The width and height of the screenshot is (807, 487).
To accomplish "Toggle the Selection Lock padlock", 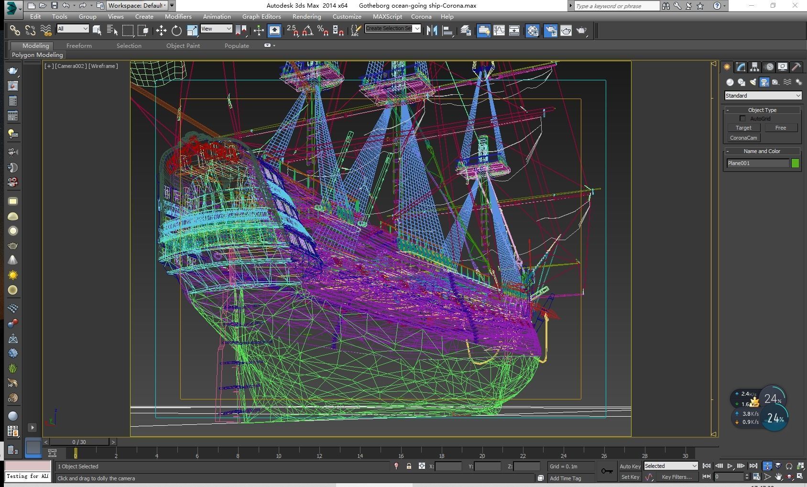I will pyautogui.click(x=409, y=466).
